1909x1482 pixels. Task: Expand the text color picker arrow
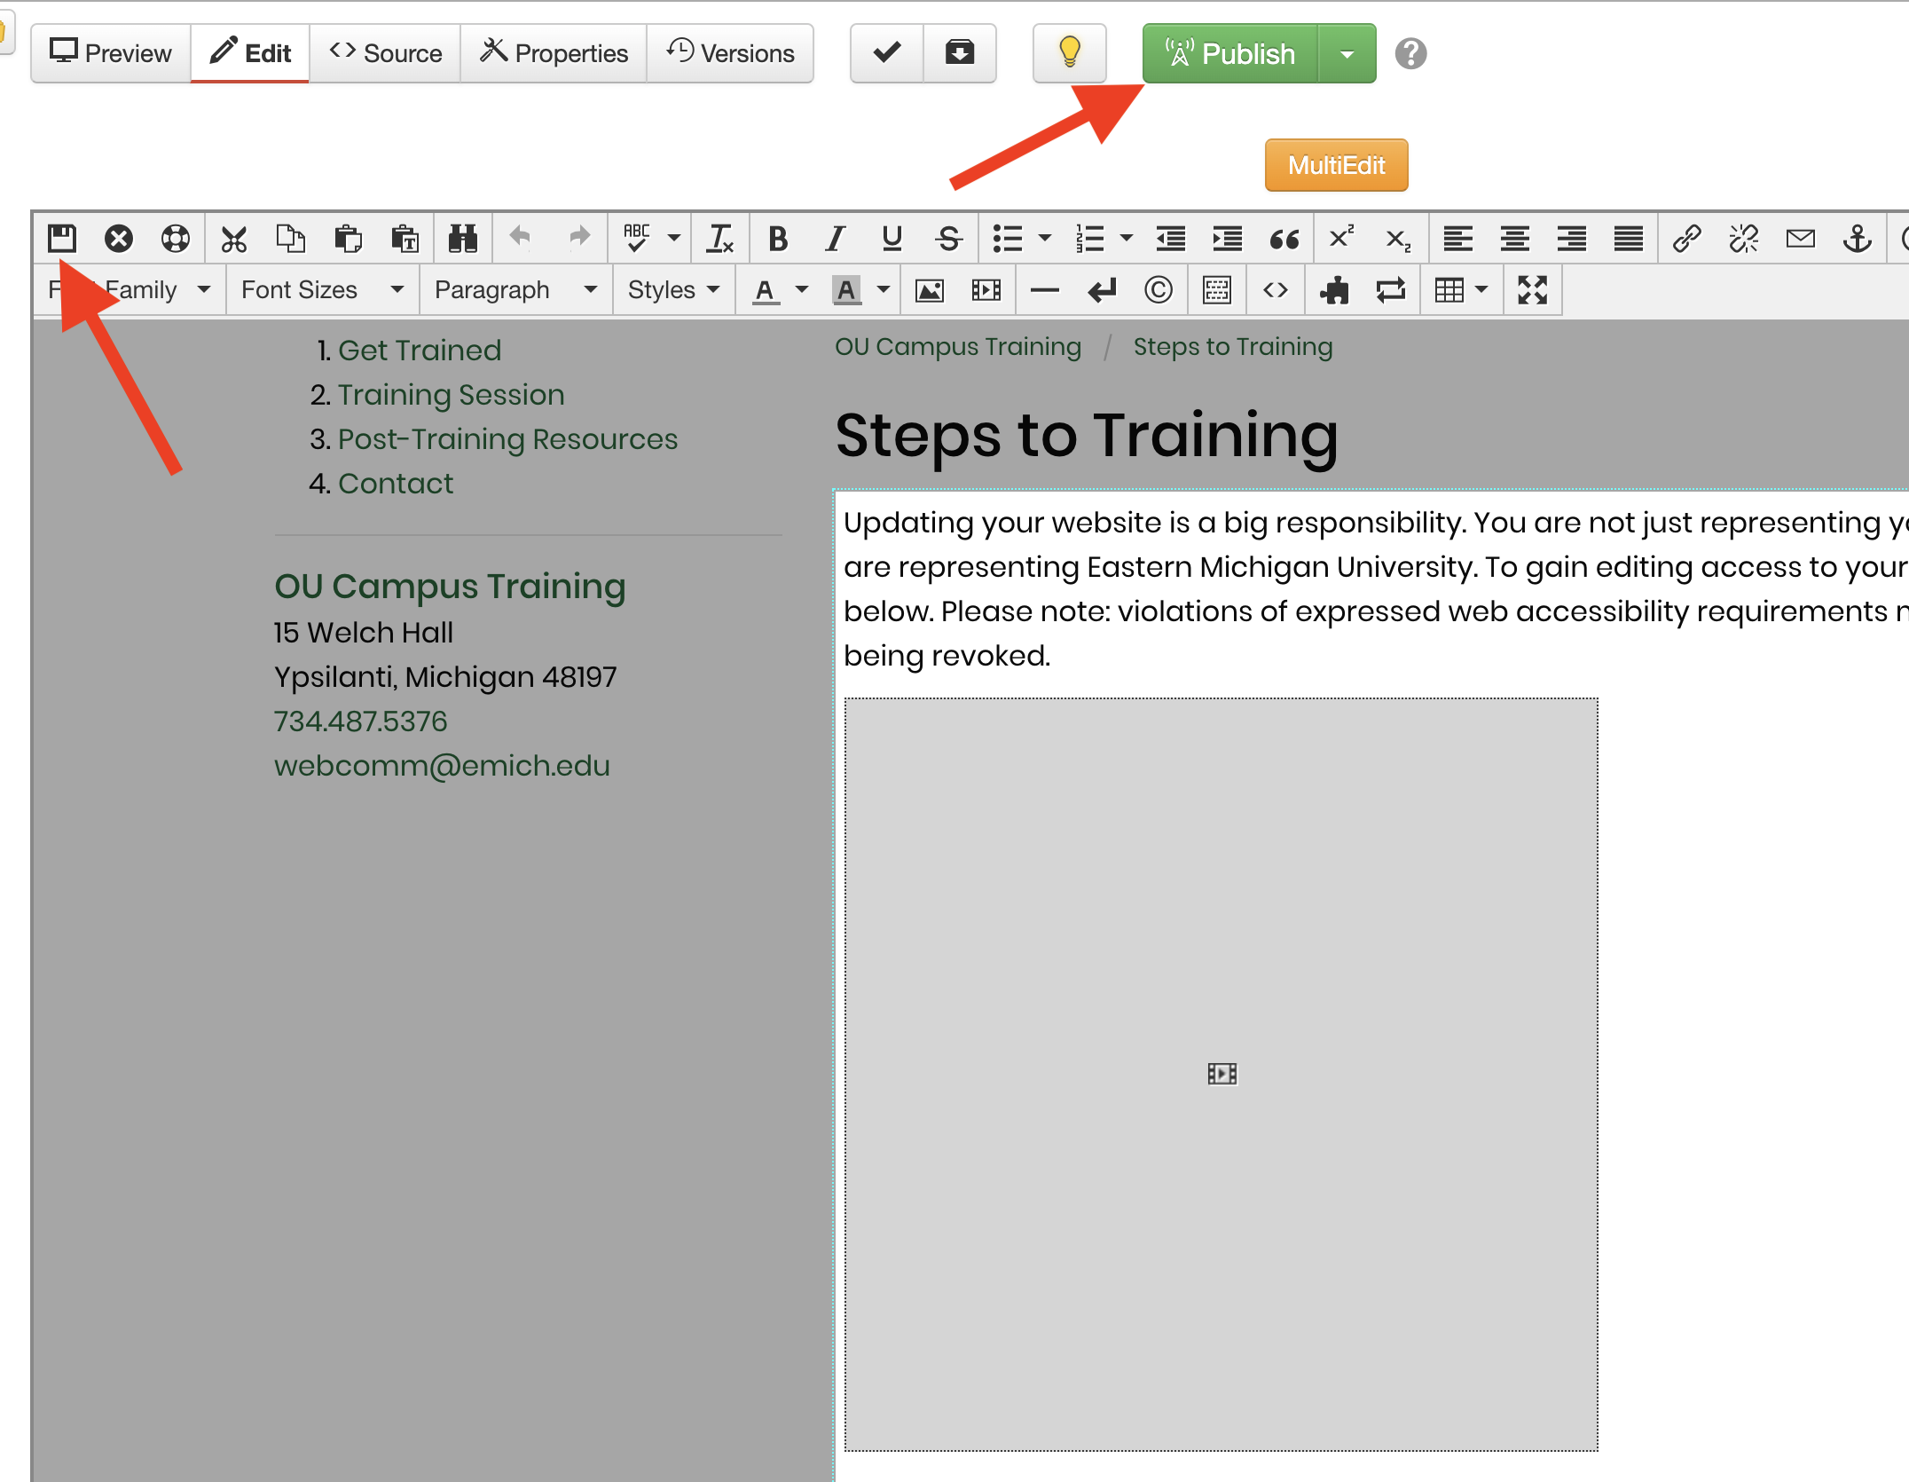[802, 290]
